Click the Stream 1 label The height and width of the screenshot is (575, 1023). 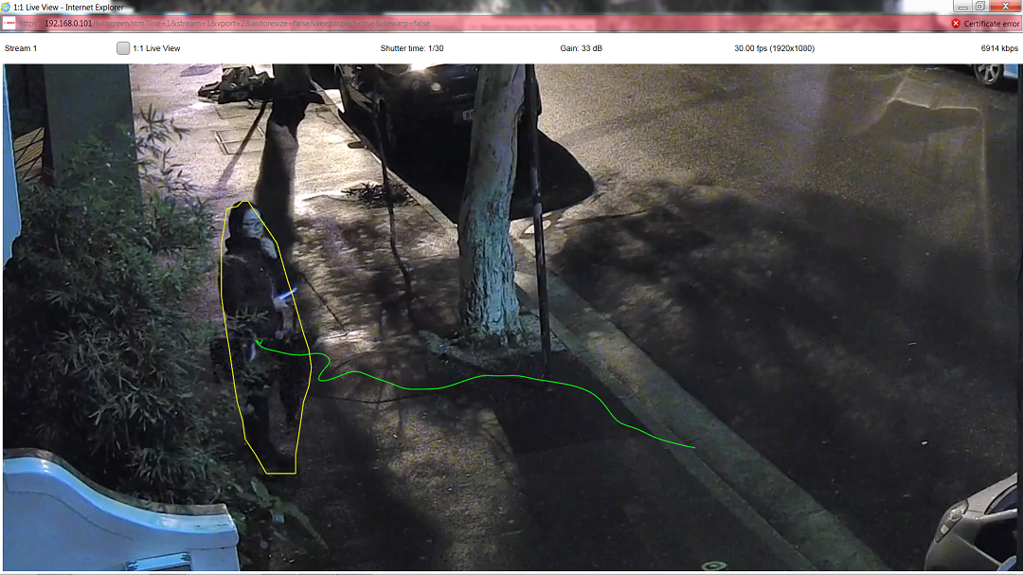coord(21,48)
